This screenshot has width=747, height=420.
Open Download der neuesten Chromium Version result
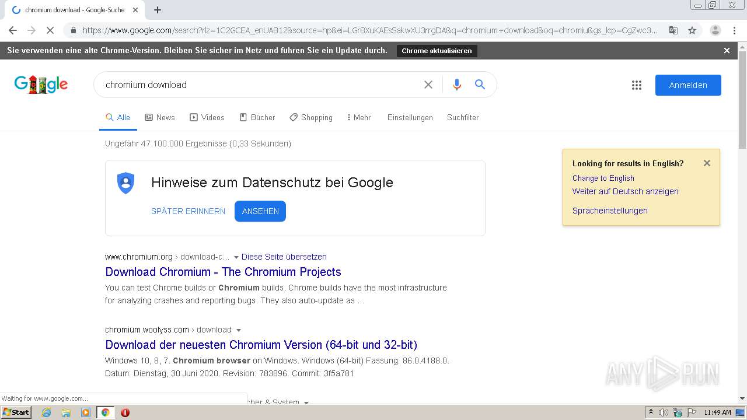click(261, 345)
